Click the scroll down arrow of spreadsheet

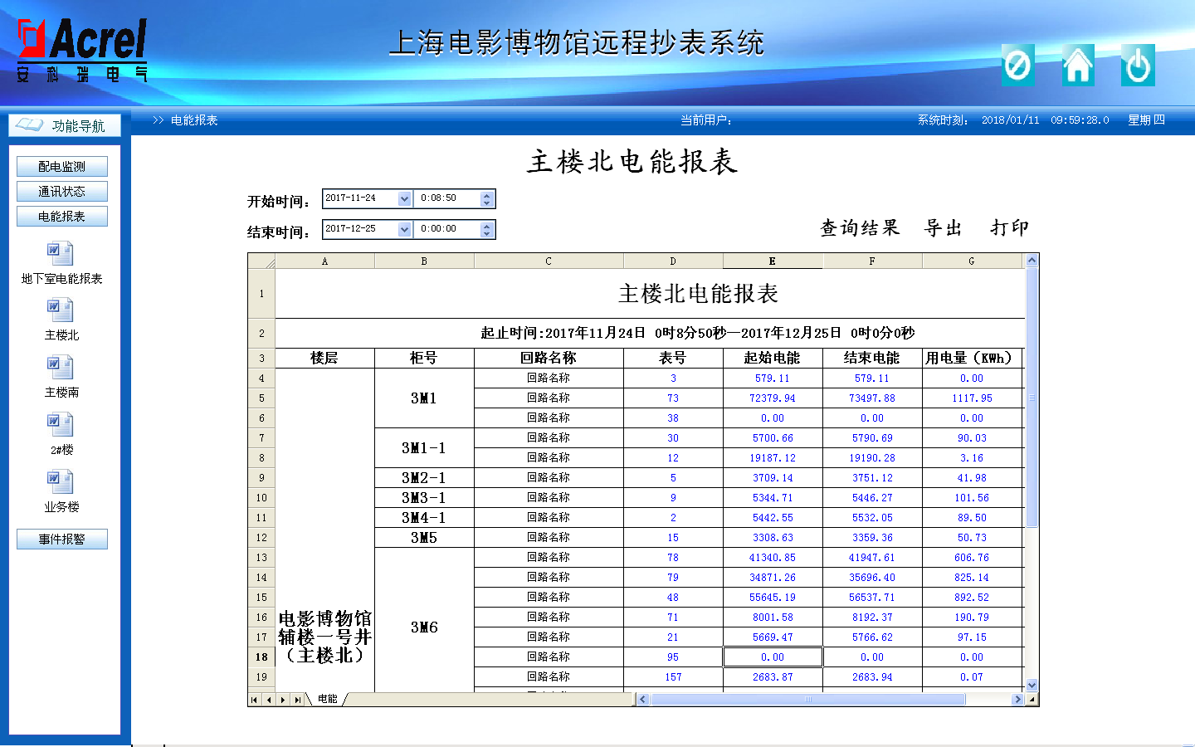tap(1032, 686)
